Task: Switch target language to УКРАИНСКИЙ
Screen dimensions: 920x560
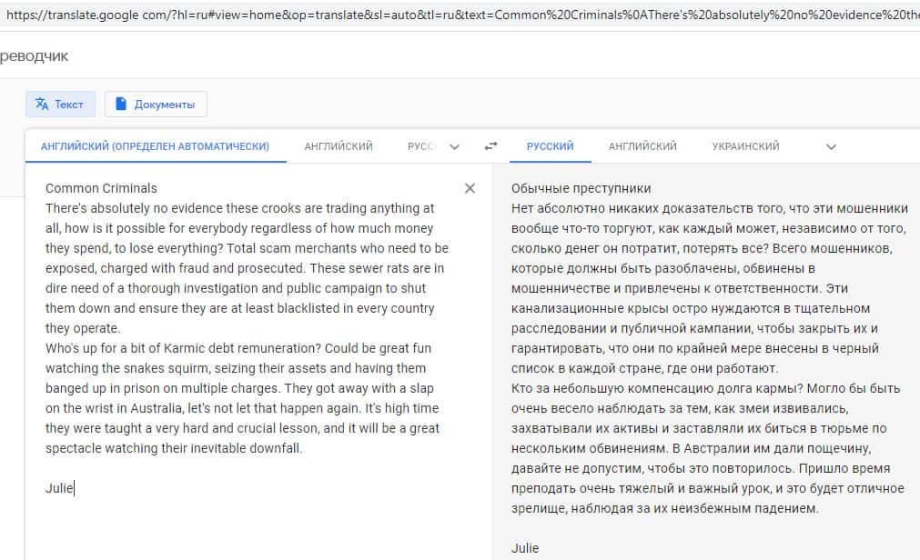Action: 745,146
